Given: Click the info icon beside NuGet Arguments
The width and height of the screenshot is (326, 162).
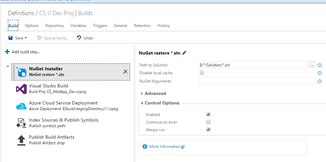Looking at the screenshot, I should point(319,81).
